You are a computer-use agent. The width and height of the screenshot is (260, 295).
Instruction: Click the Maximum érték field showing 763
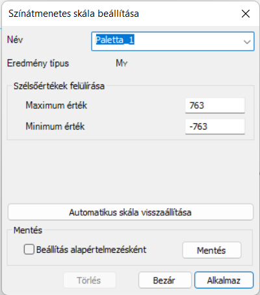coord(215,106)
